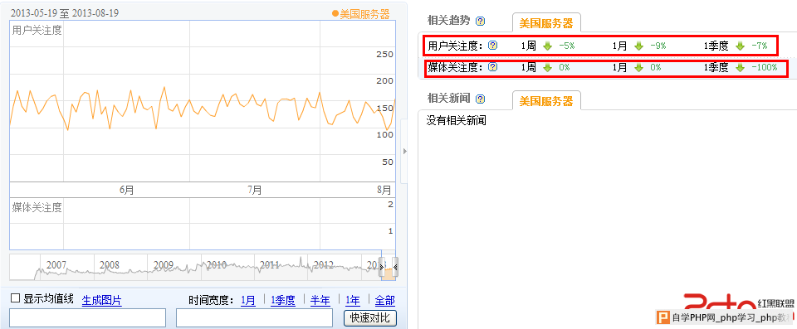Click help icon beside 媒体关注度 label
Image resolution: width=797 pixels, height=329 pixels.
tap(492, 67)
